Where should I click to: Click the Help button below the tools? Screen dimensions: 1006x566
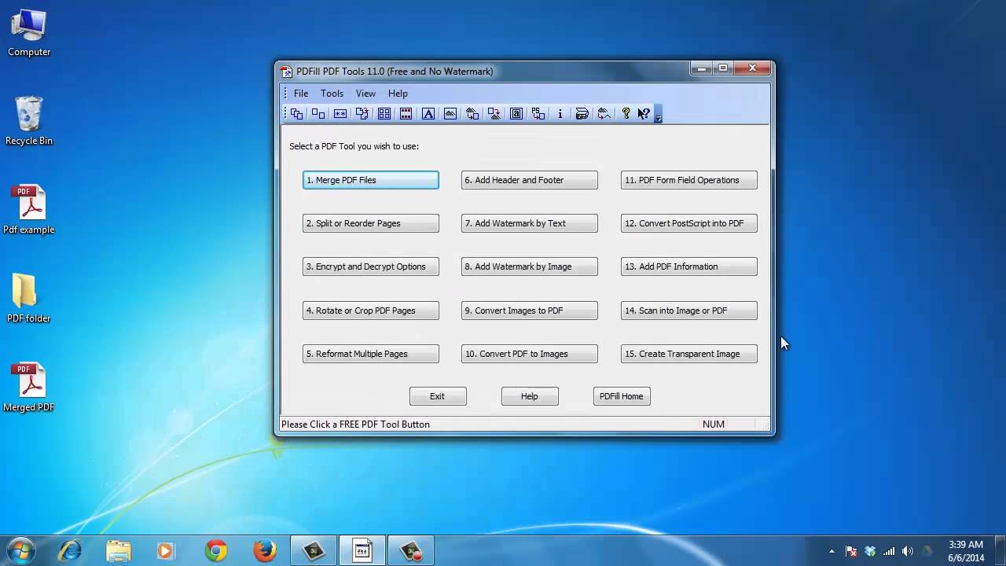tap(530, 396)
